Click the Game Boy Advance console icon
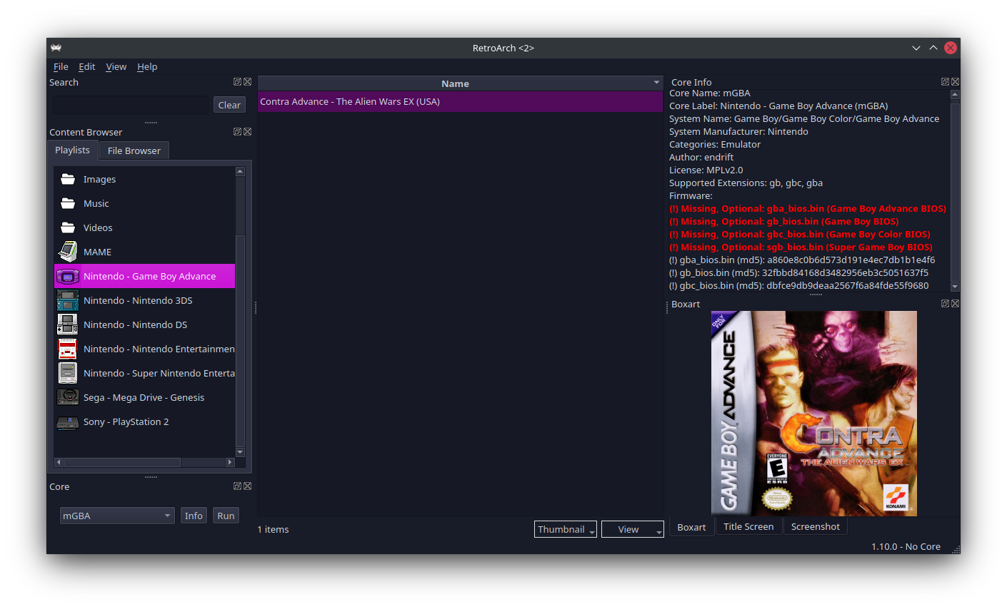Image resolution: width=1007 pixels, height=609 pixels. click(68, 276)
